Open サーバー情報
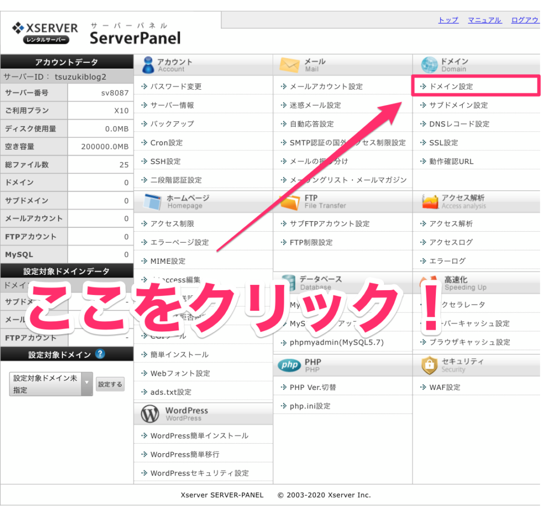Viewport: 541px width, 506px height. (x=172, y=105)
